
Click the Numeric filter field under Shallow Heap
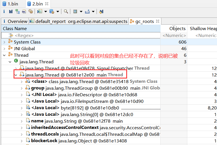point(202,35)
